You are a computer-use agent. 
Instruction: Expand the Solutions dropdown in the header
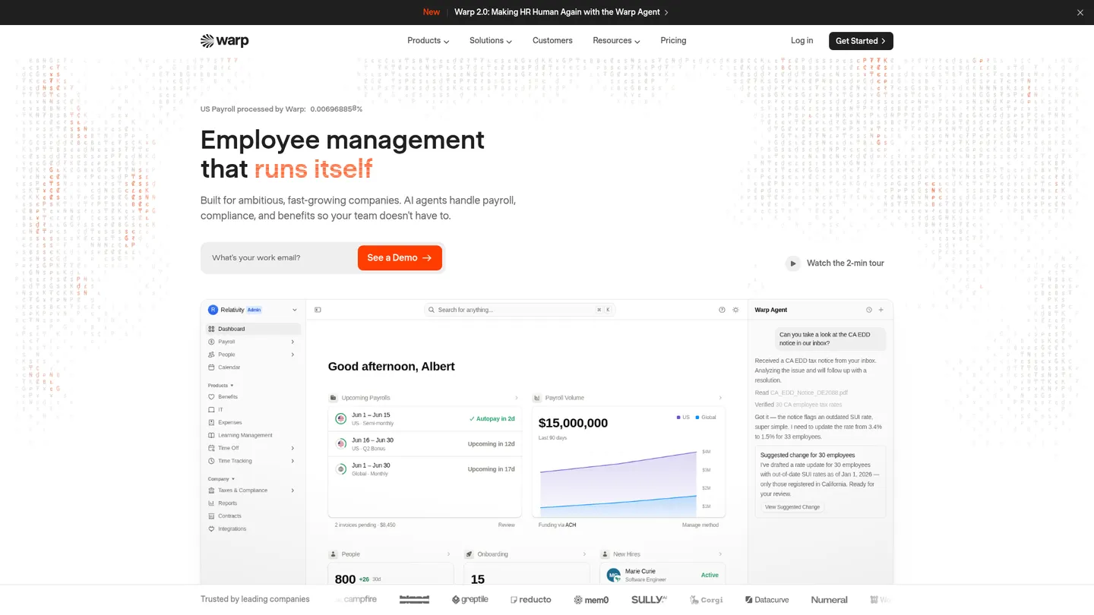491,41
